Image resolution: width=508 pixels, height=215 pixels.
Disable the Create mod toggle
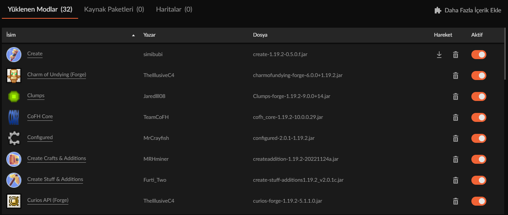pos(479,55)
